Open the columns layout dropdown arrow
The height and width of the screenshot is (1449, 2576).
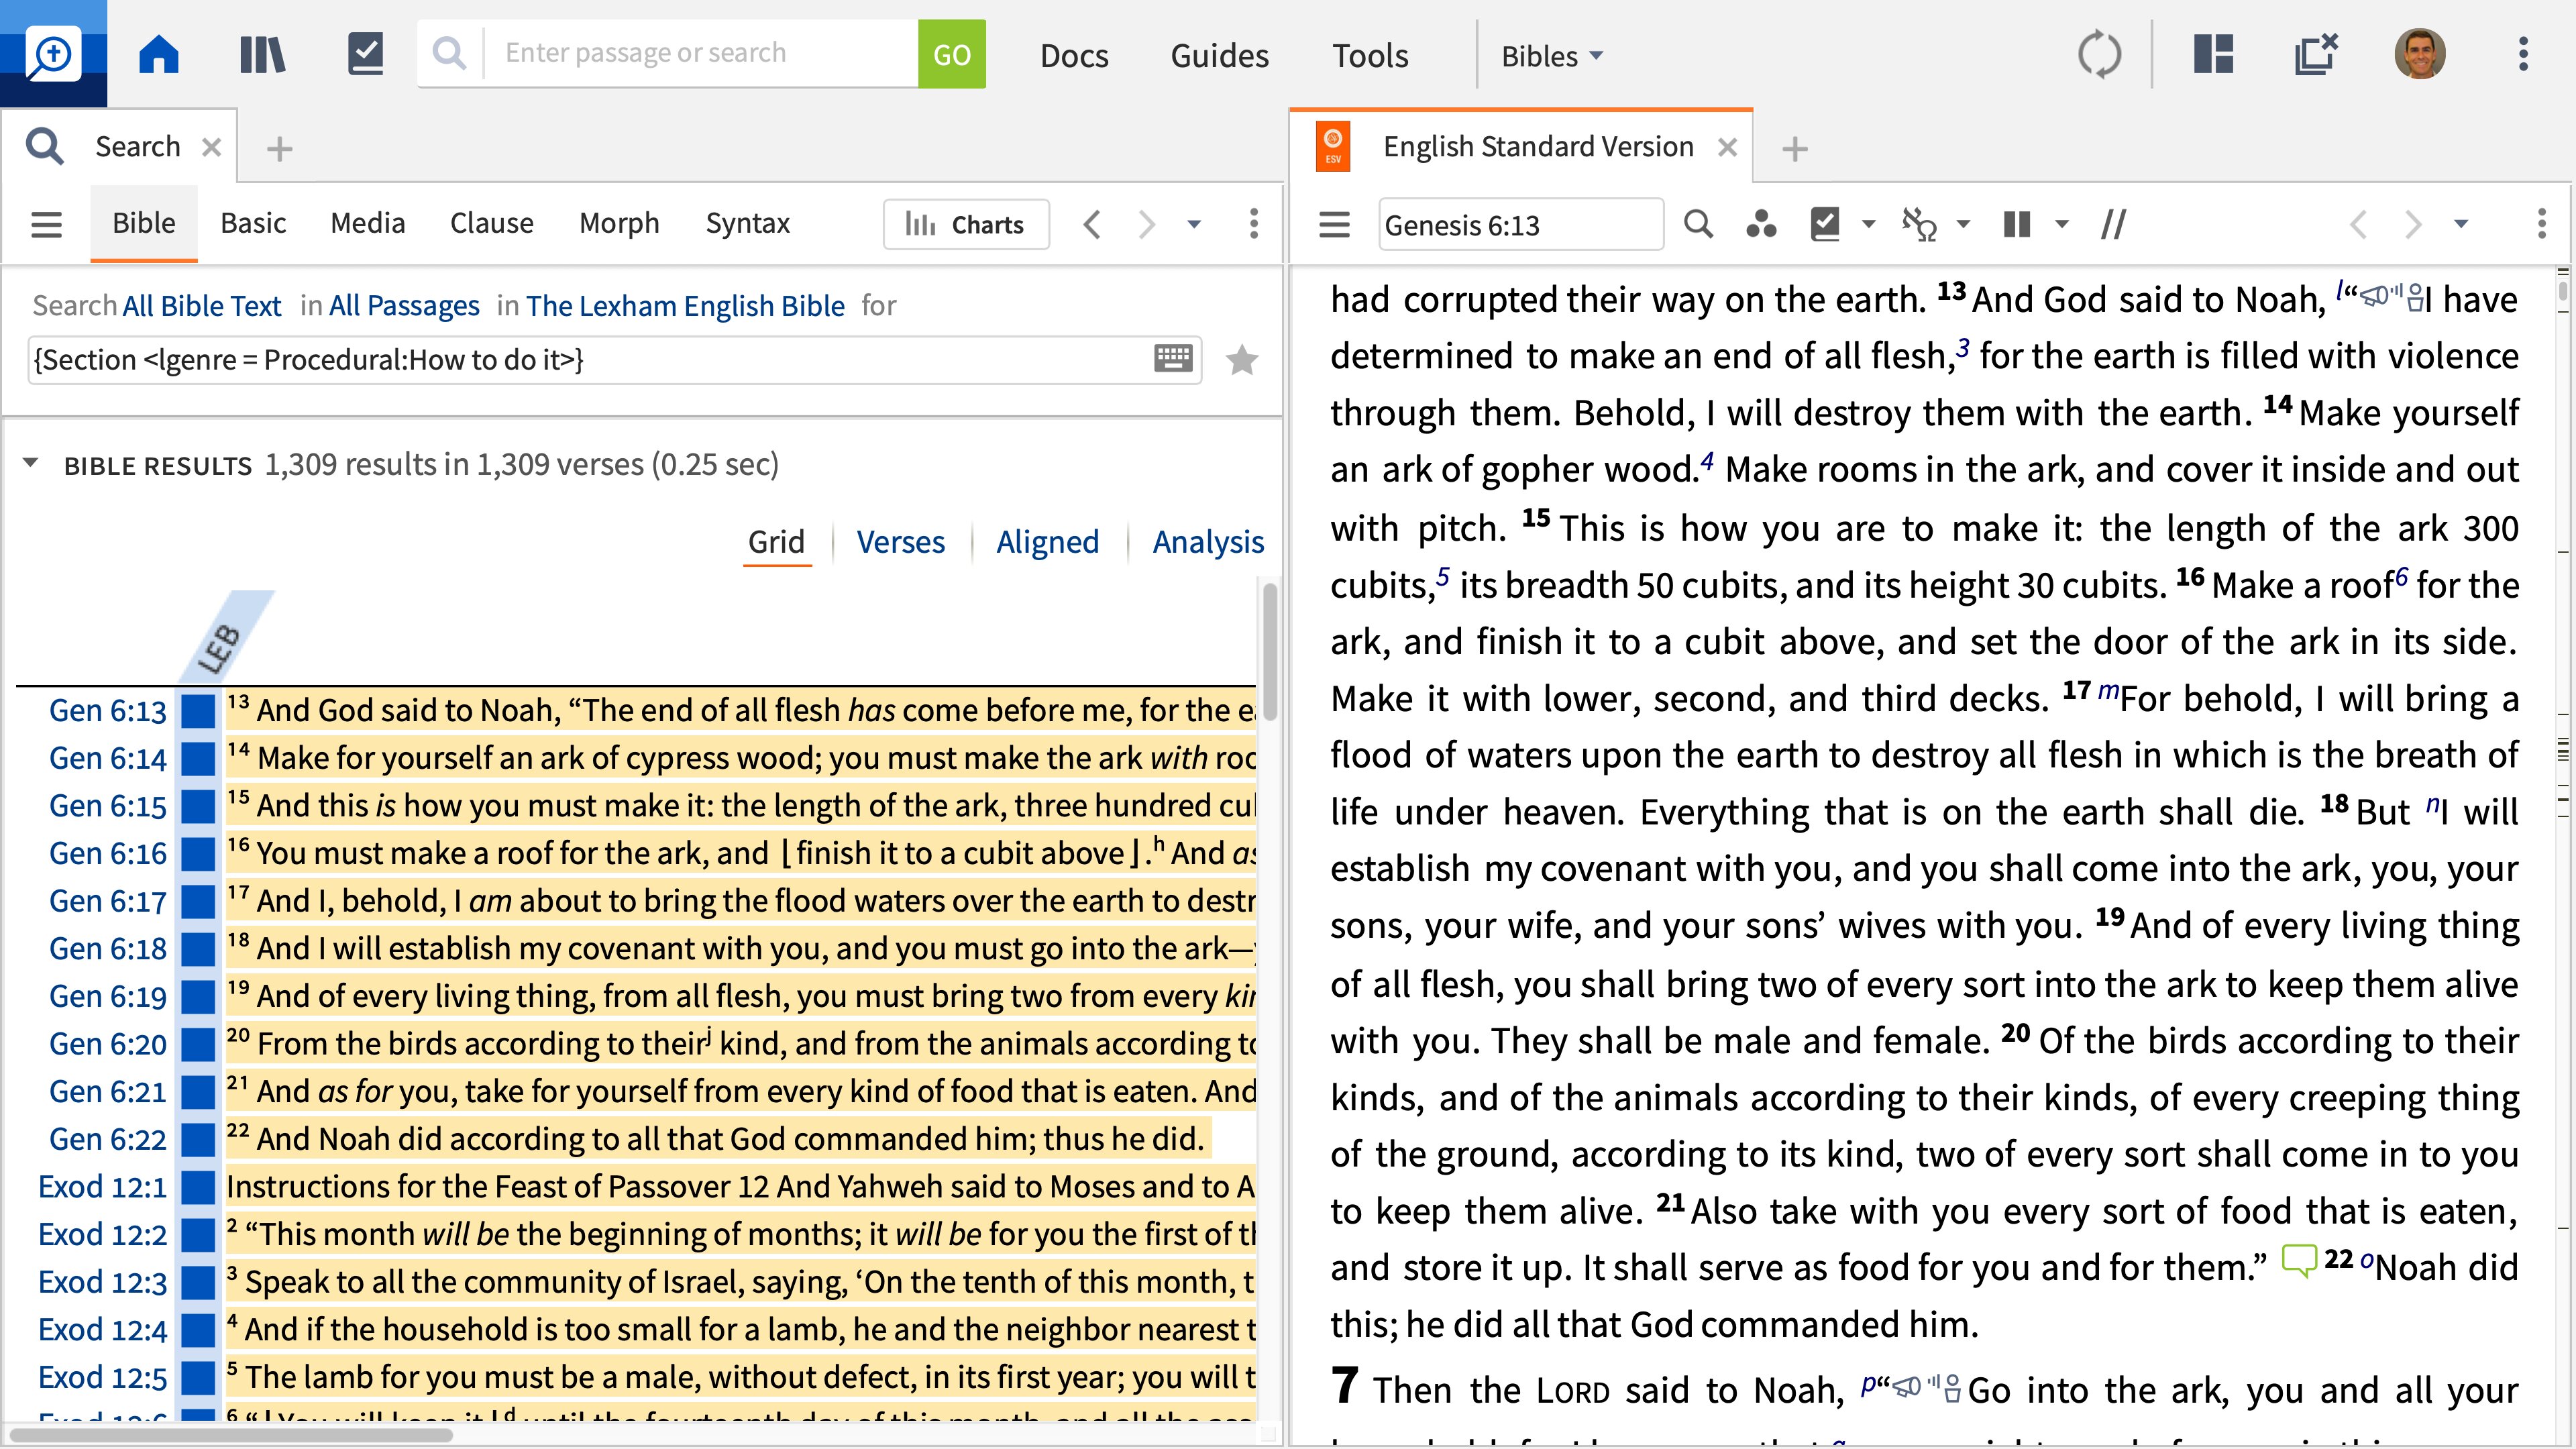pos(2061,224)
